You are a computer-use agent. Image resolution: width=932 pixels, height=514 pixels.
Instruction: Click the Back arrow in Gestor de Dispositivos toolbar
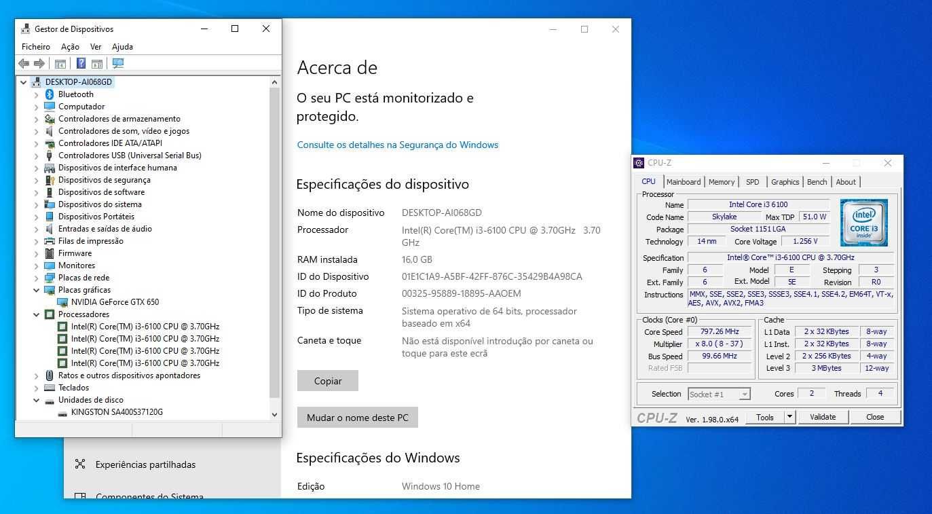[24, 63]
